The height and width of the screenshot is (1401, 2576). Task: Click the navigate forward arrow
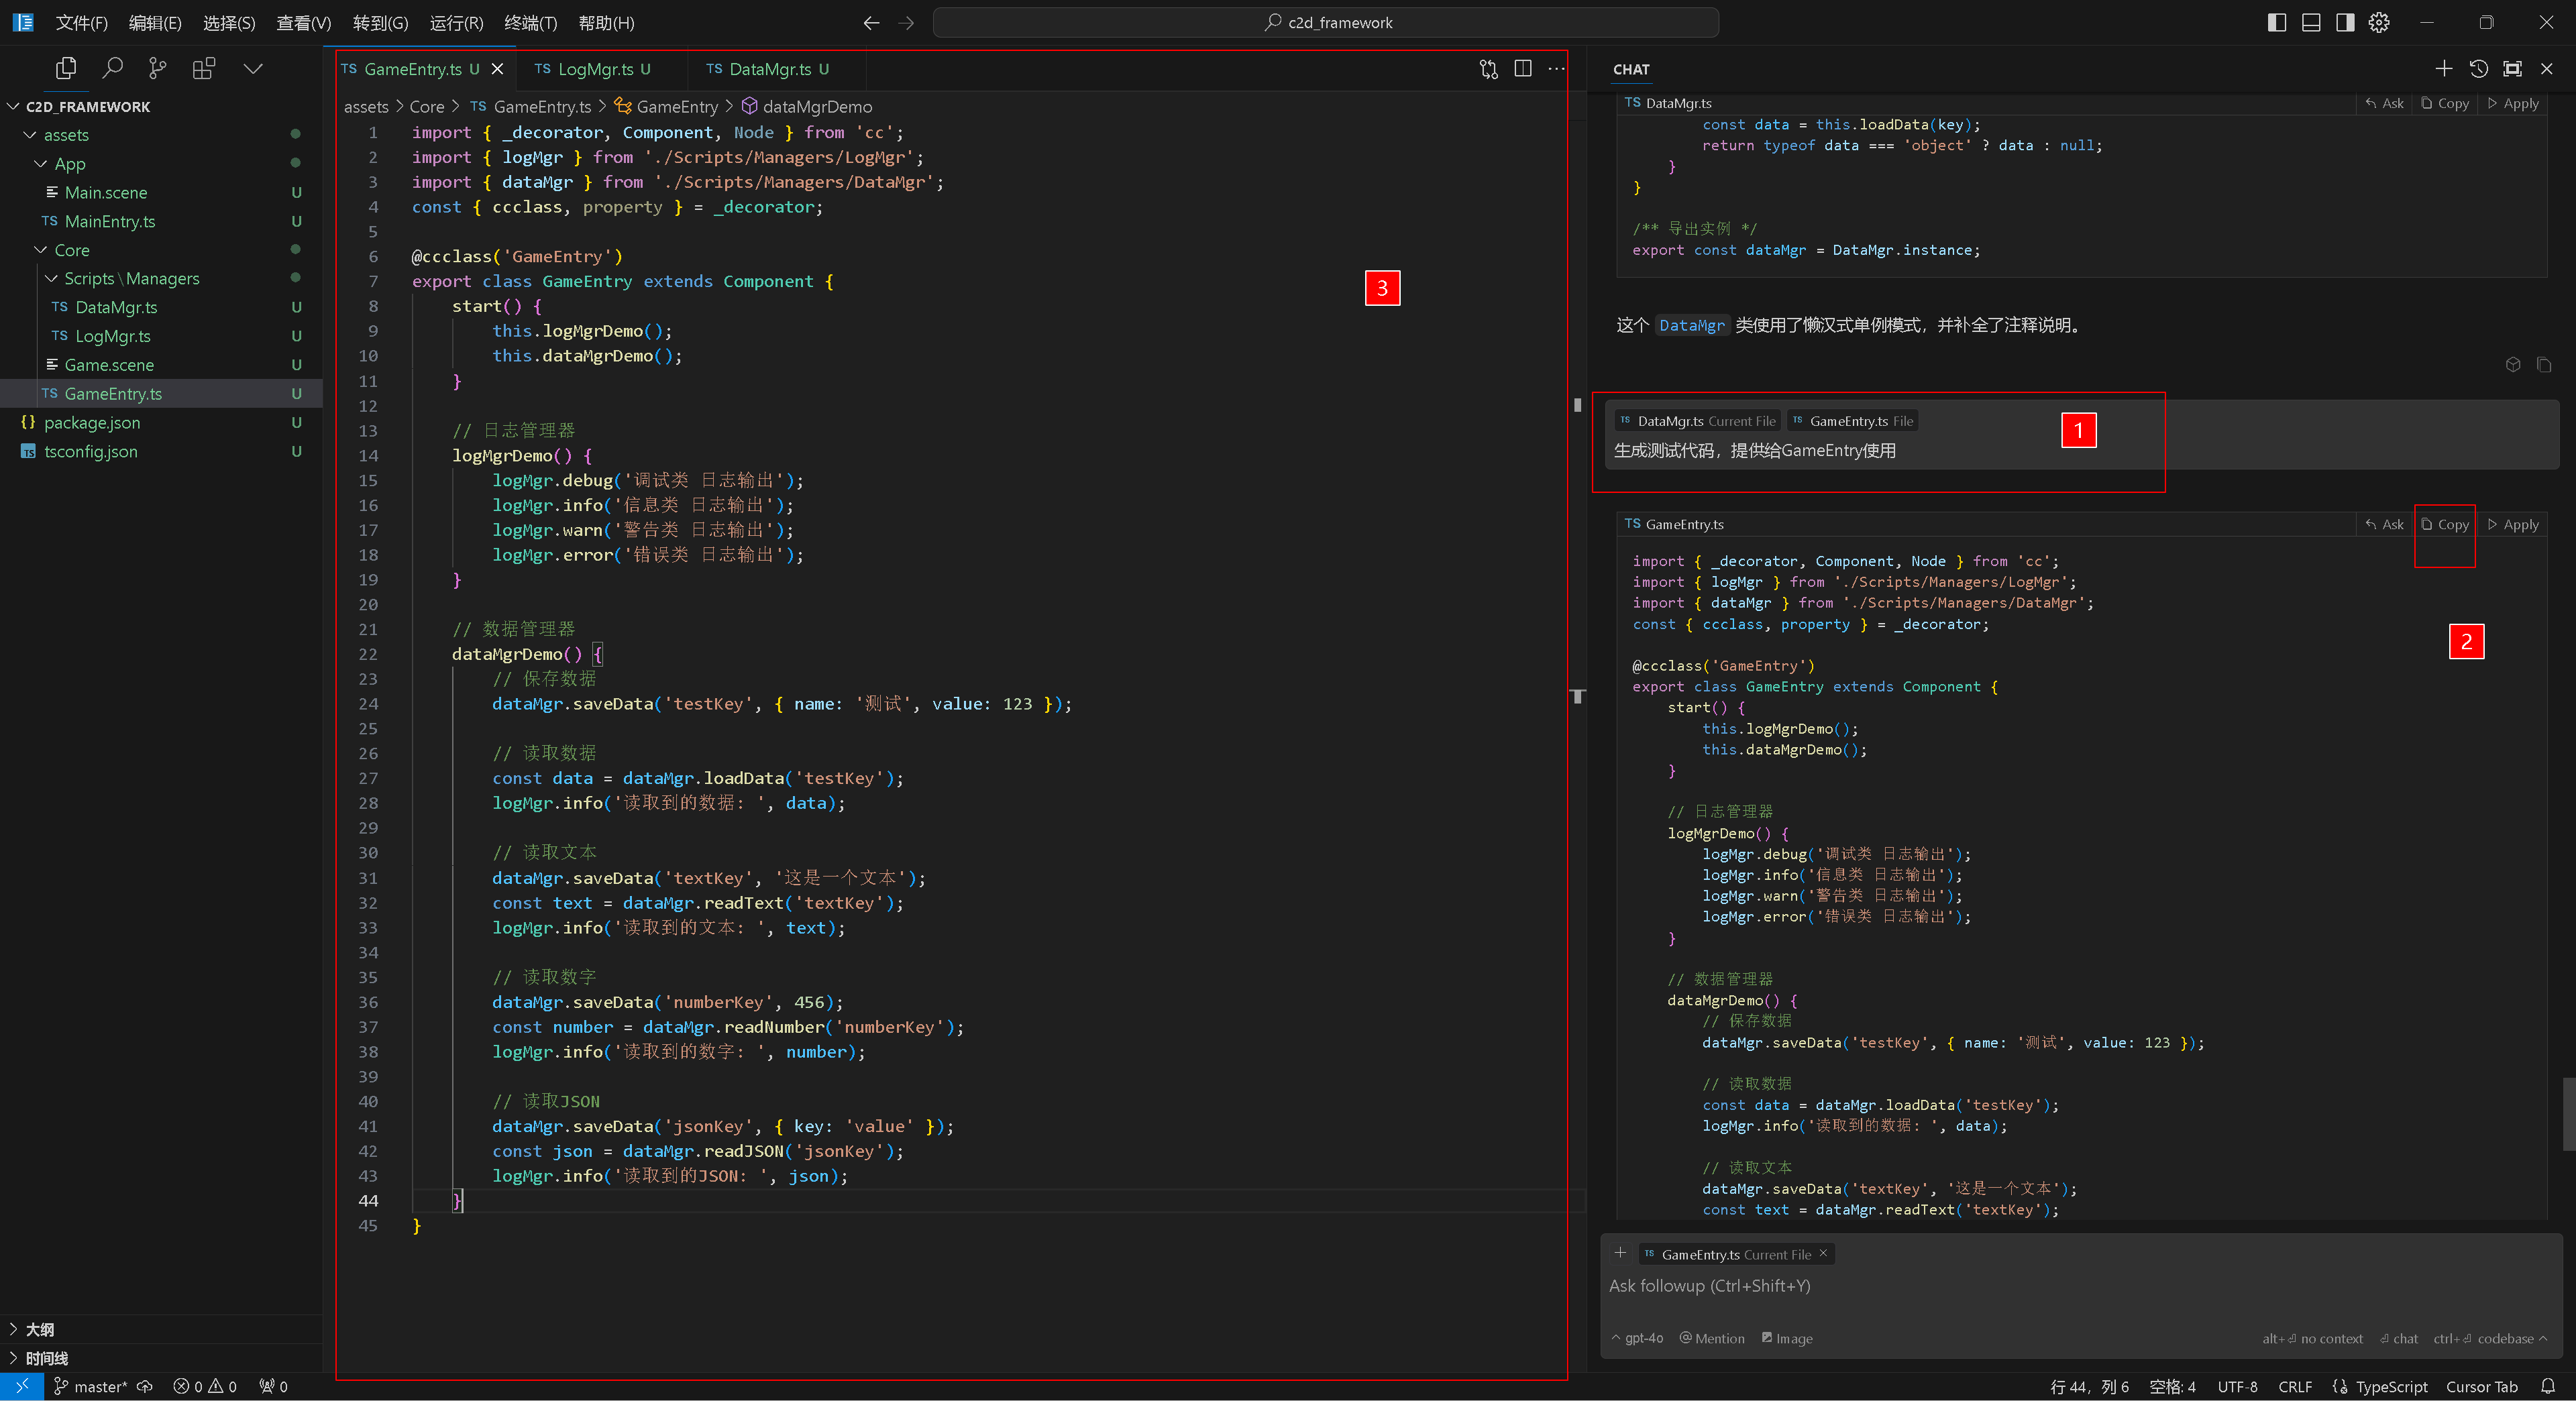(906, 22)
